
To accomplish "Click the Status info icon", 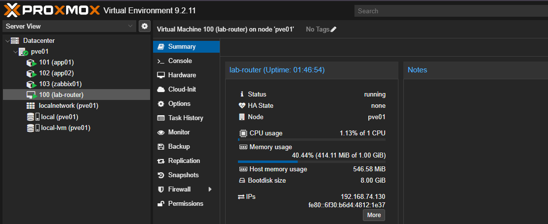I will pos(241,95).
